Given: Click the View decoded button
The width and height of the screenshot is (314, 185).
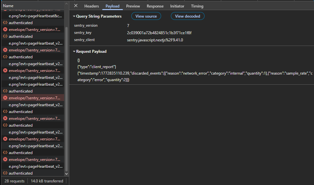Looking at the screenshot, I should (188, 16).
